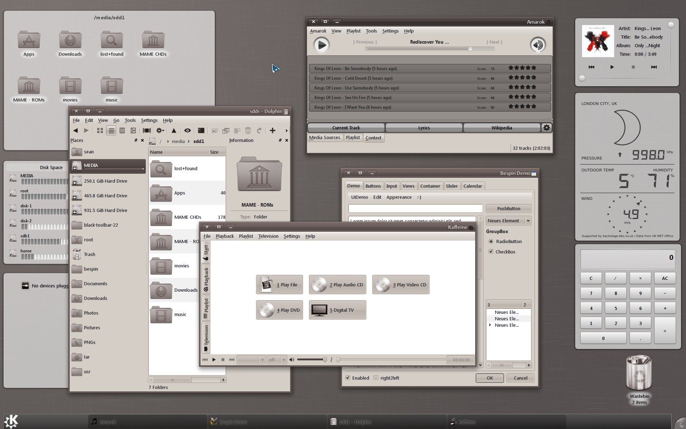The image size is (686, 429).
Task: Open MAME CHDs folder in desktop folder view
Action: 153,43
